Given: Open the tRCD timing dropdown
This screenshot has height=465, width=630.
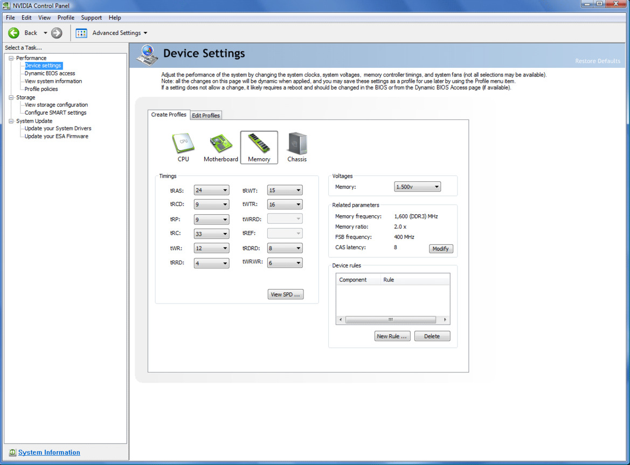Looking at the screenshot, I should point(211,204).
